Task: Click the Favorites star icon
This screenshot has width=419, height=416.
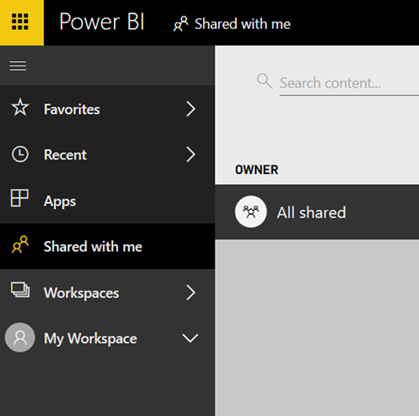Action: [x=20, y=108]
